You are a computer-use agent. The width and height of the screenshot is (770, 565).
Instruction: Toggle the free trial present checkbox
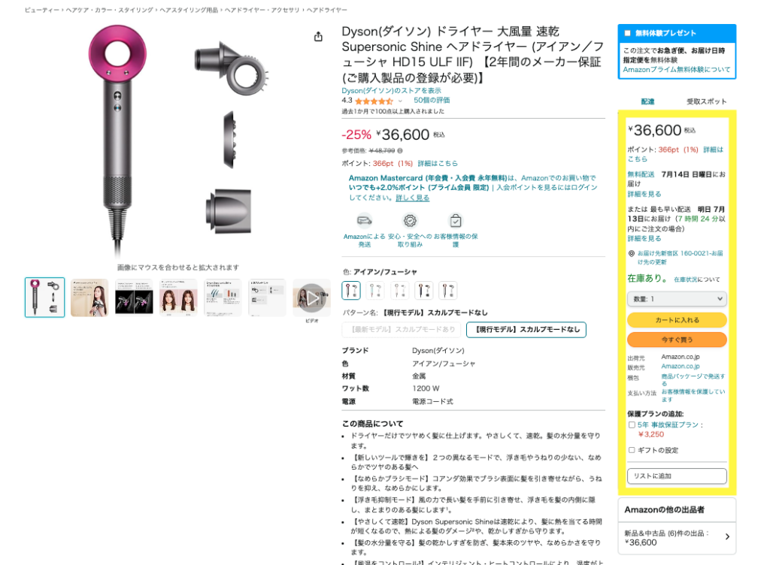(x=627, y=33)
